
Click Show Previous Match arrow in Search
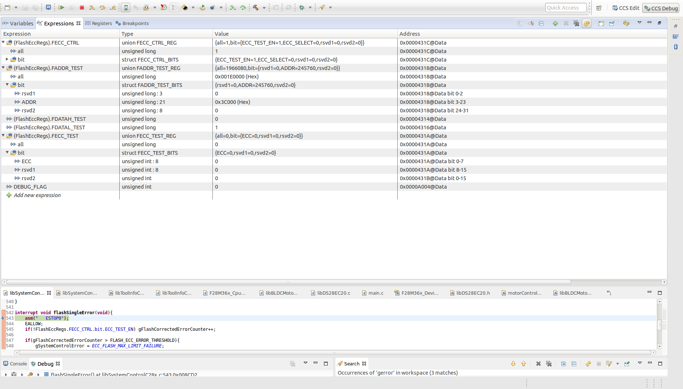[x=524, y=364]
